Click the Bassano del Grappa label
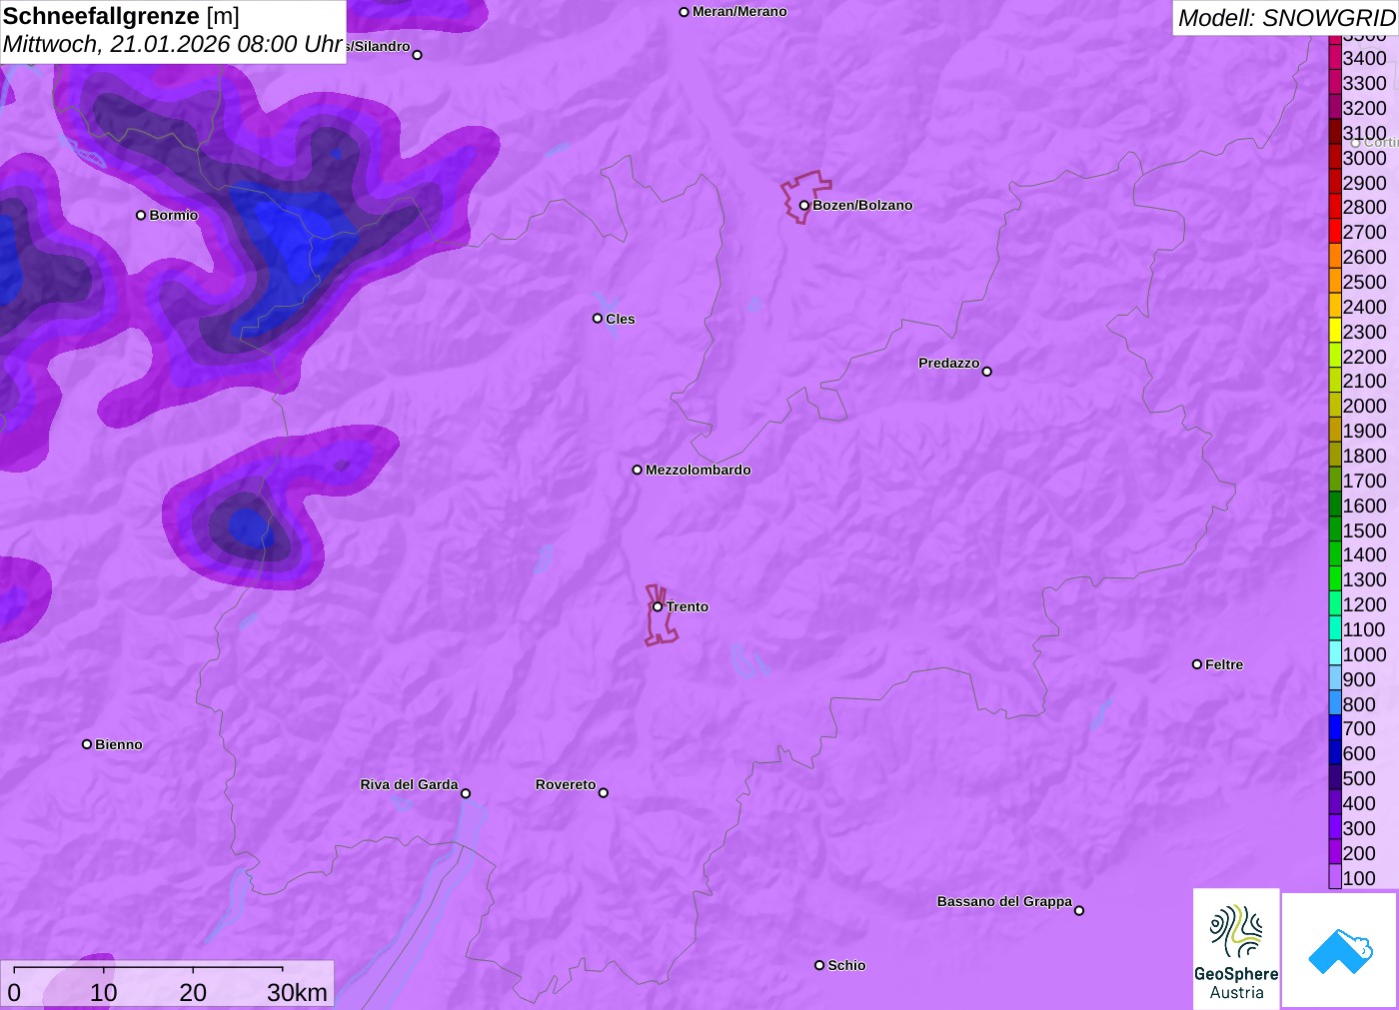 [x=1004, y=901]
